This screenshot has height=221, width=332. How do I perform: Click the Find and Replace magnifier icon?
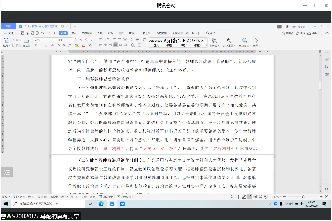click(245, 40)
